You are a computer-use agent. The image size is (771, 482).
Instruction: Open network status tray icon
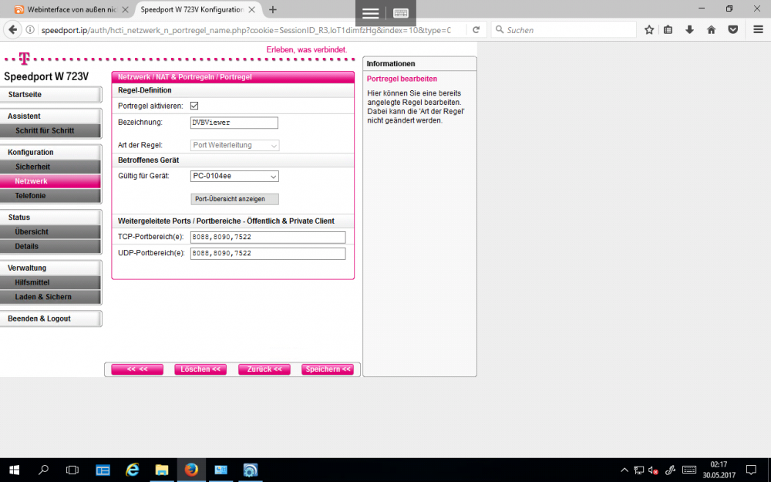click(638, 470)
